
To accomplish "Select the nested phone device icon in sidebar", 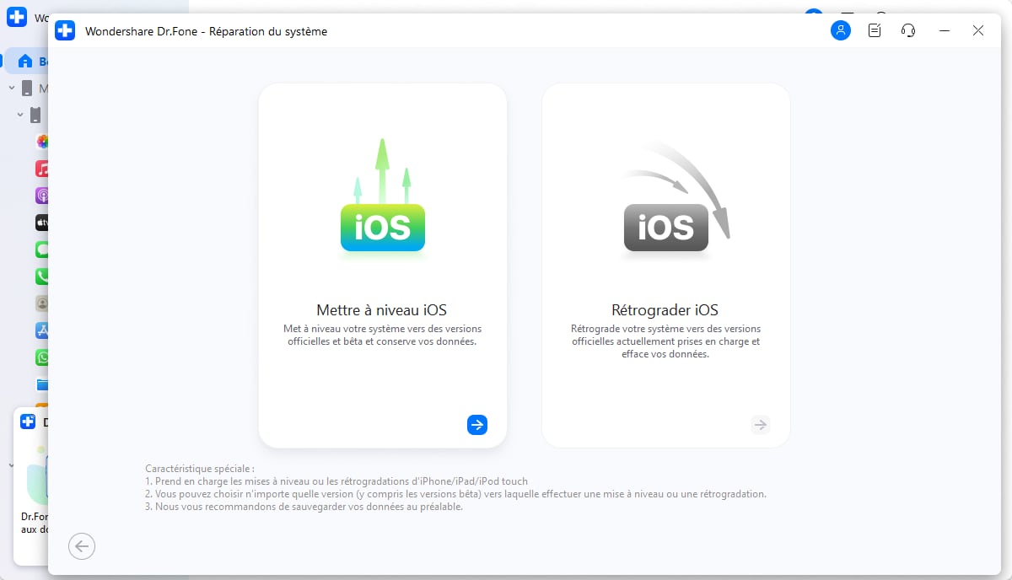I will point(35,114).
